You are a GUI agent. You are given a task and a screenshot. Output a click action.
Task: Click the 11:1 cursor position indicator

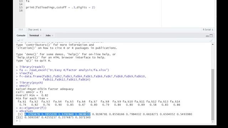[21, 30]
